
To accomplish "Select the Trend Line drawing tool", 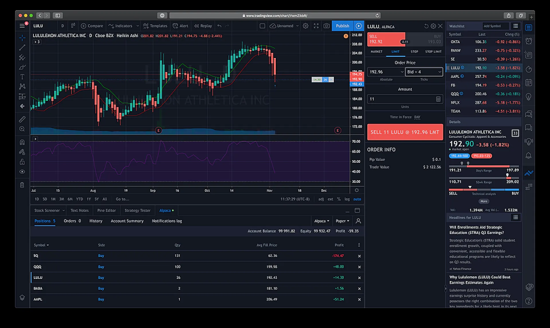I will click(22, 48).
